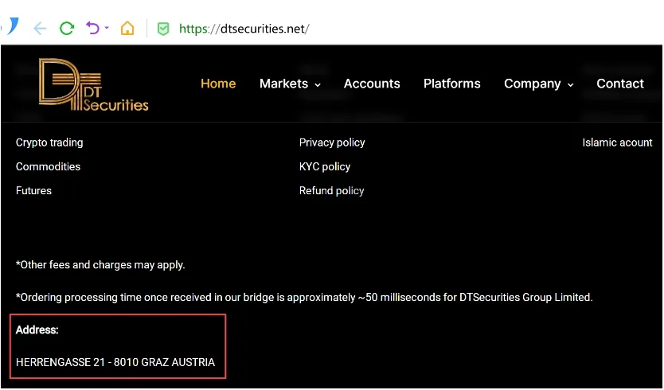Click the purple undo arrow icon
664x390 pixels.
92,29
